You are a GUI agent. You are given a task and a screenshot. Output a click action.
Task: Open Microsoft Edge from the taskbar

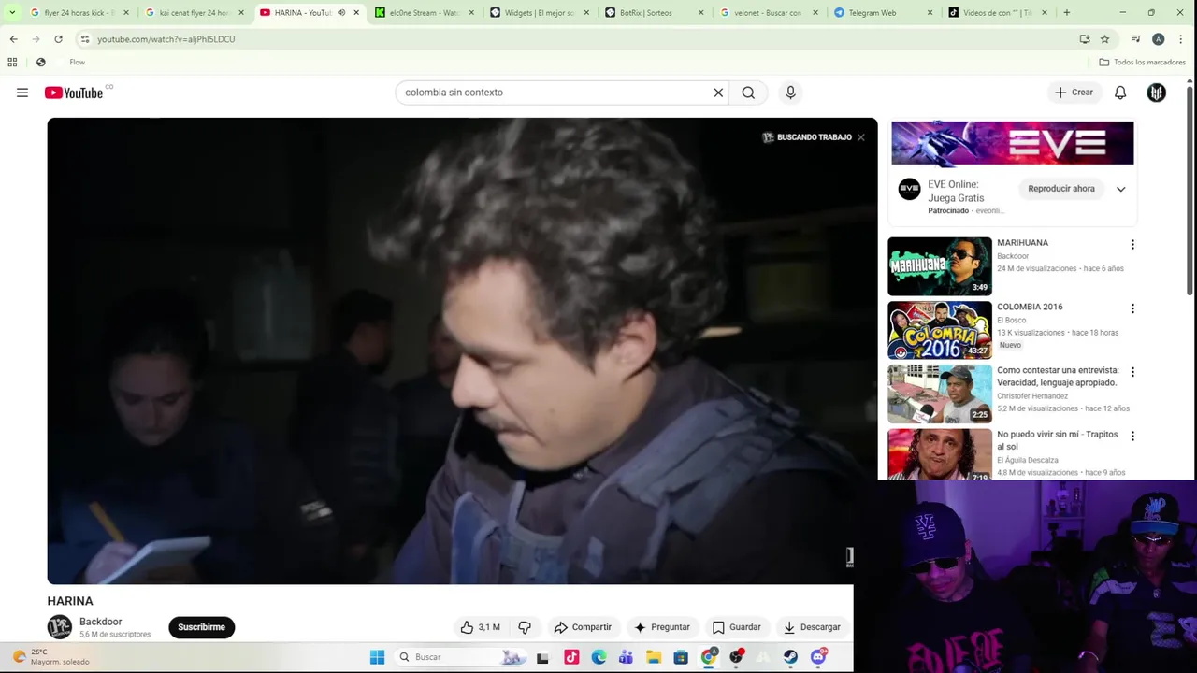(599, 657)
